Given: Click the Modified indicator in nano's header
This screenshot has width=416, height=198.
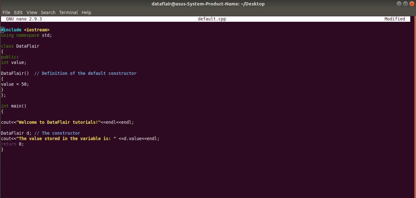Looking at the screenshot, I should tap(395, 19).
